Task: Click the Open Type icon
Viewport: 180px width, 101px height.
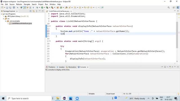Action: point(66,8)
